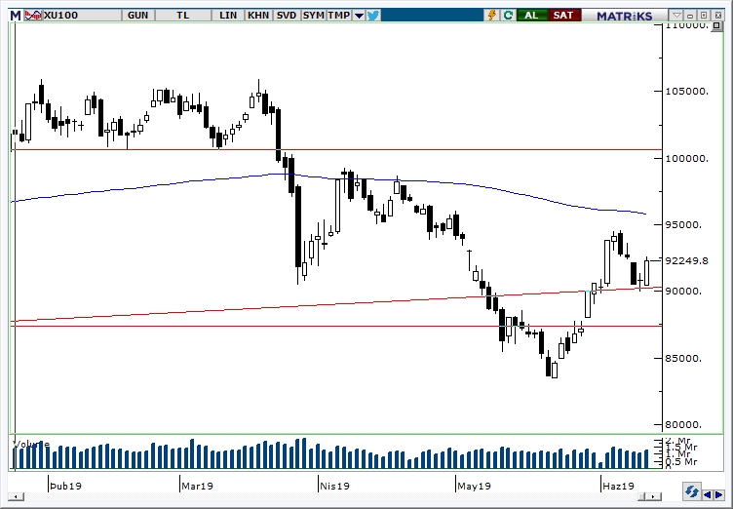Click the small square box beside 110000
733x509 pixels.
[717, 25]
